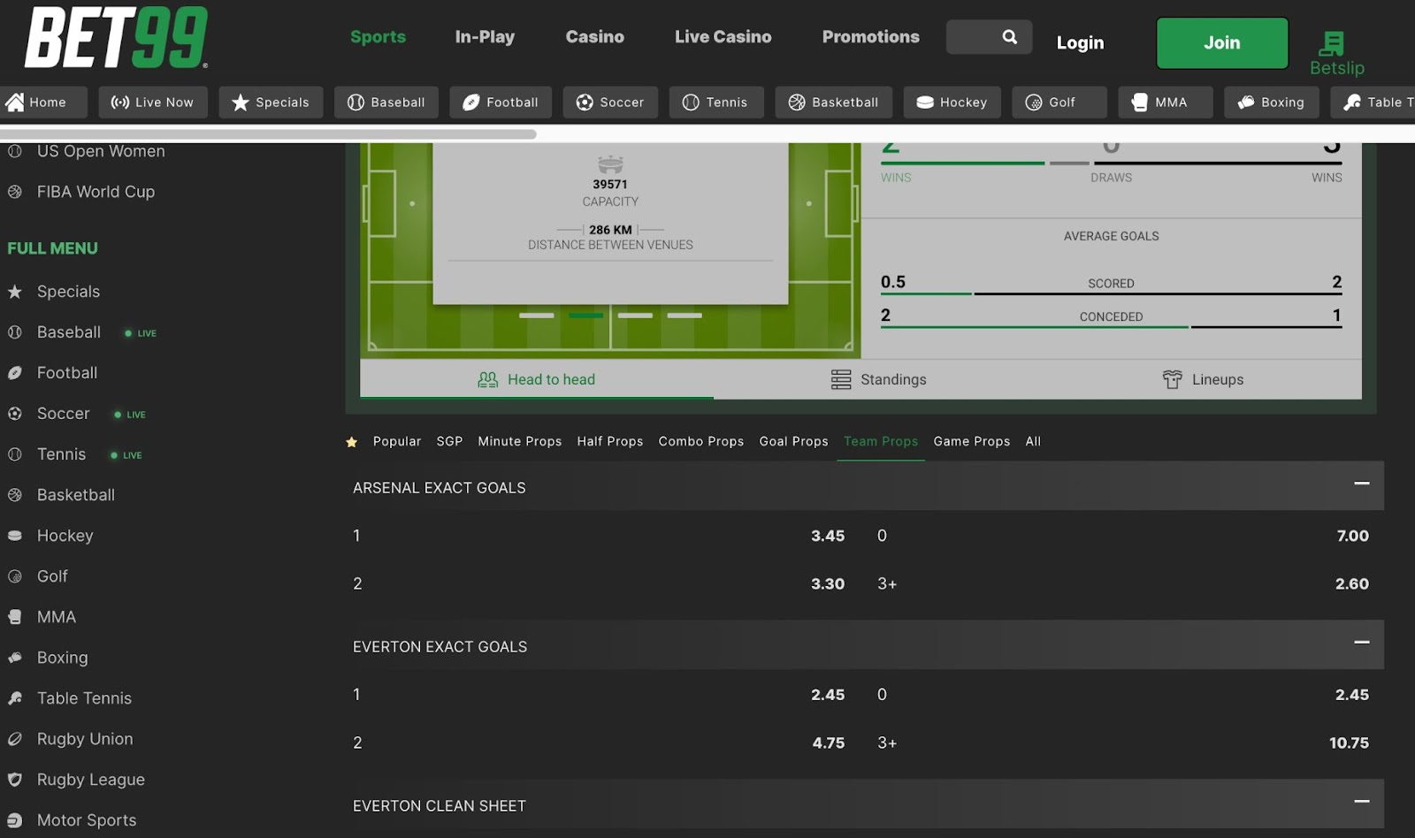Open the Live Casino main menu
The height and width of the screenshot is (838, 1415).
click(x=723, y=37)
